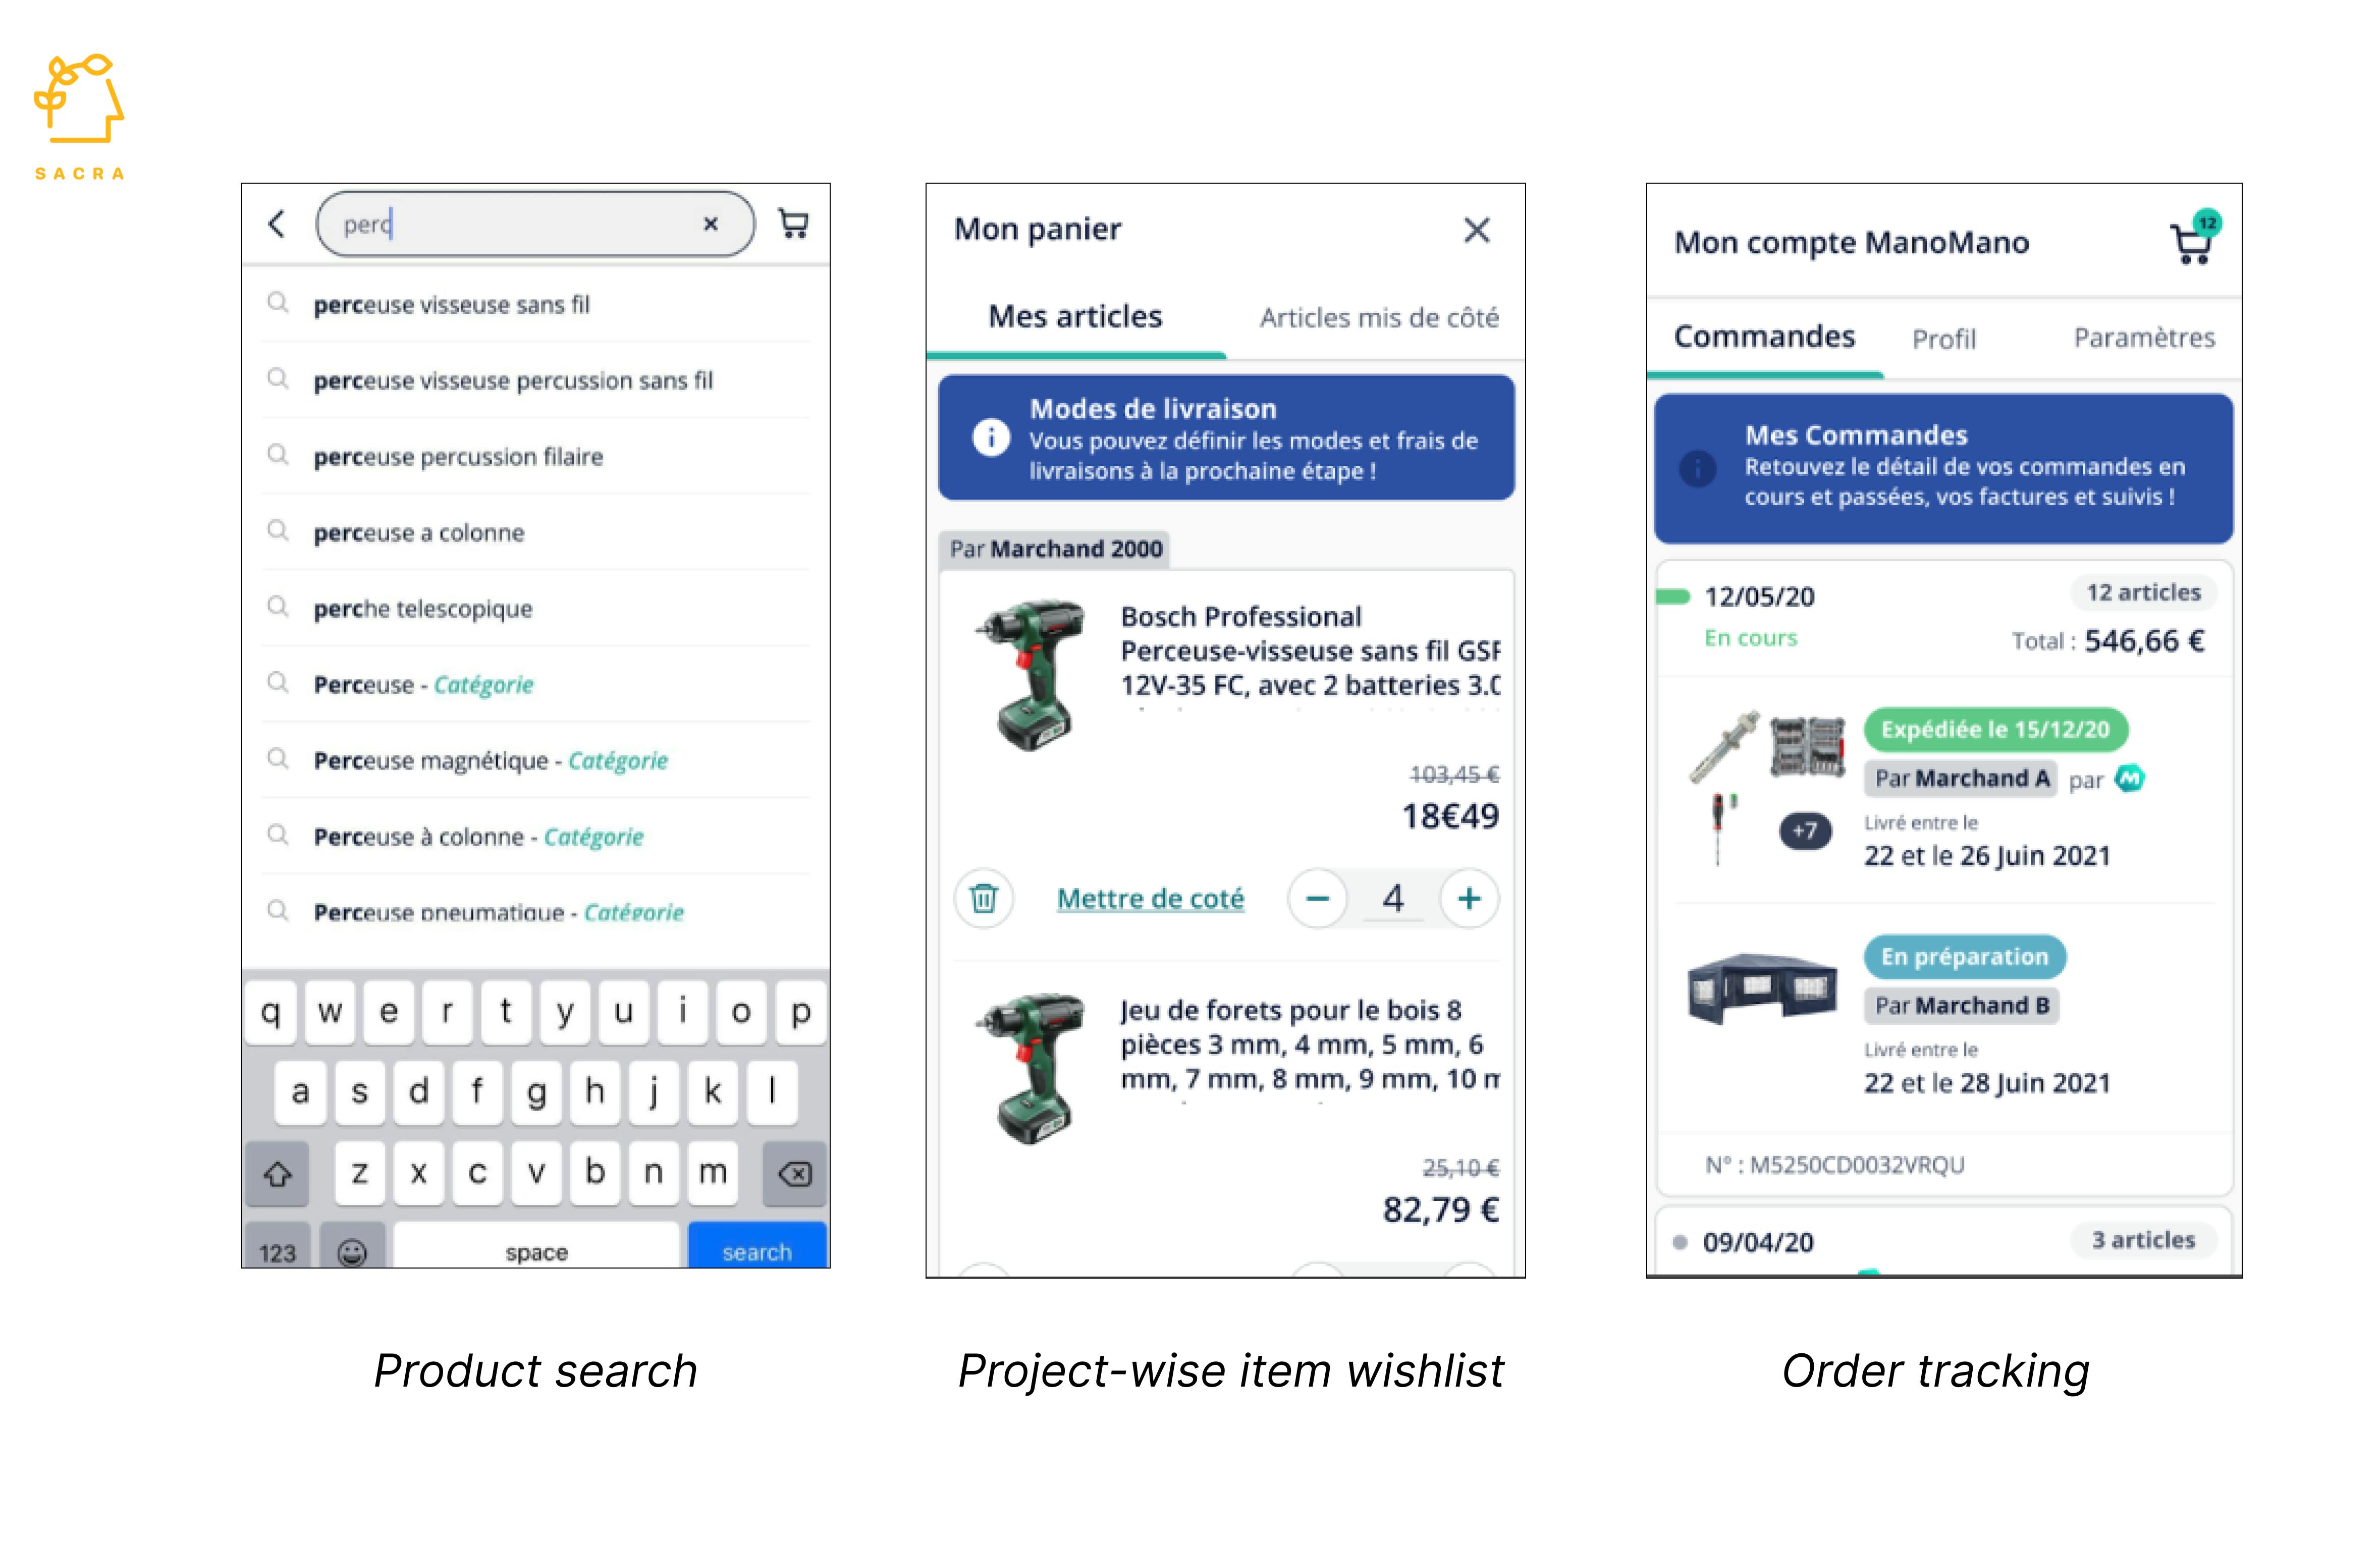The height and width of the screenshot is (1541, 2380).
Task: Open the emoji keyboard
Action: click(352, 1251)
